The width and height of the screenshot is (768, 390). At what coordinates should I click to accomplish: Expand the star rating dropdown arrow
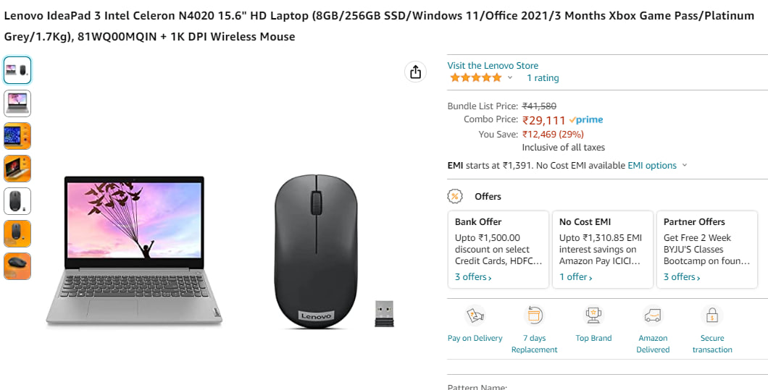coord(510,78)
